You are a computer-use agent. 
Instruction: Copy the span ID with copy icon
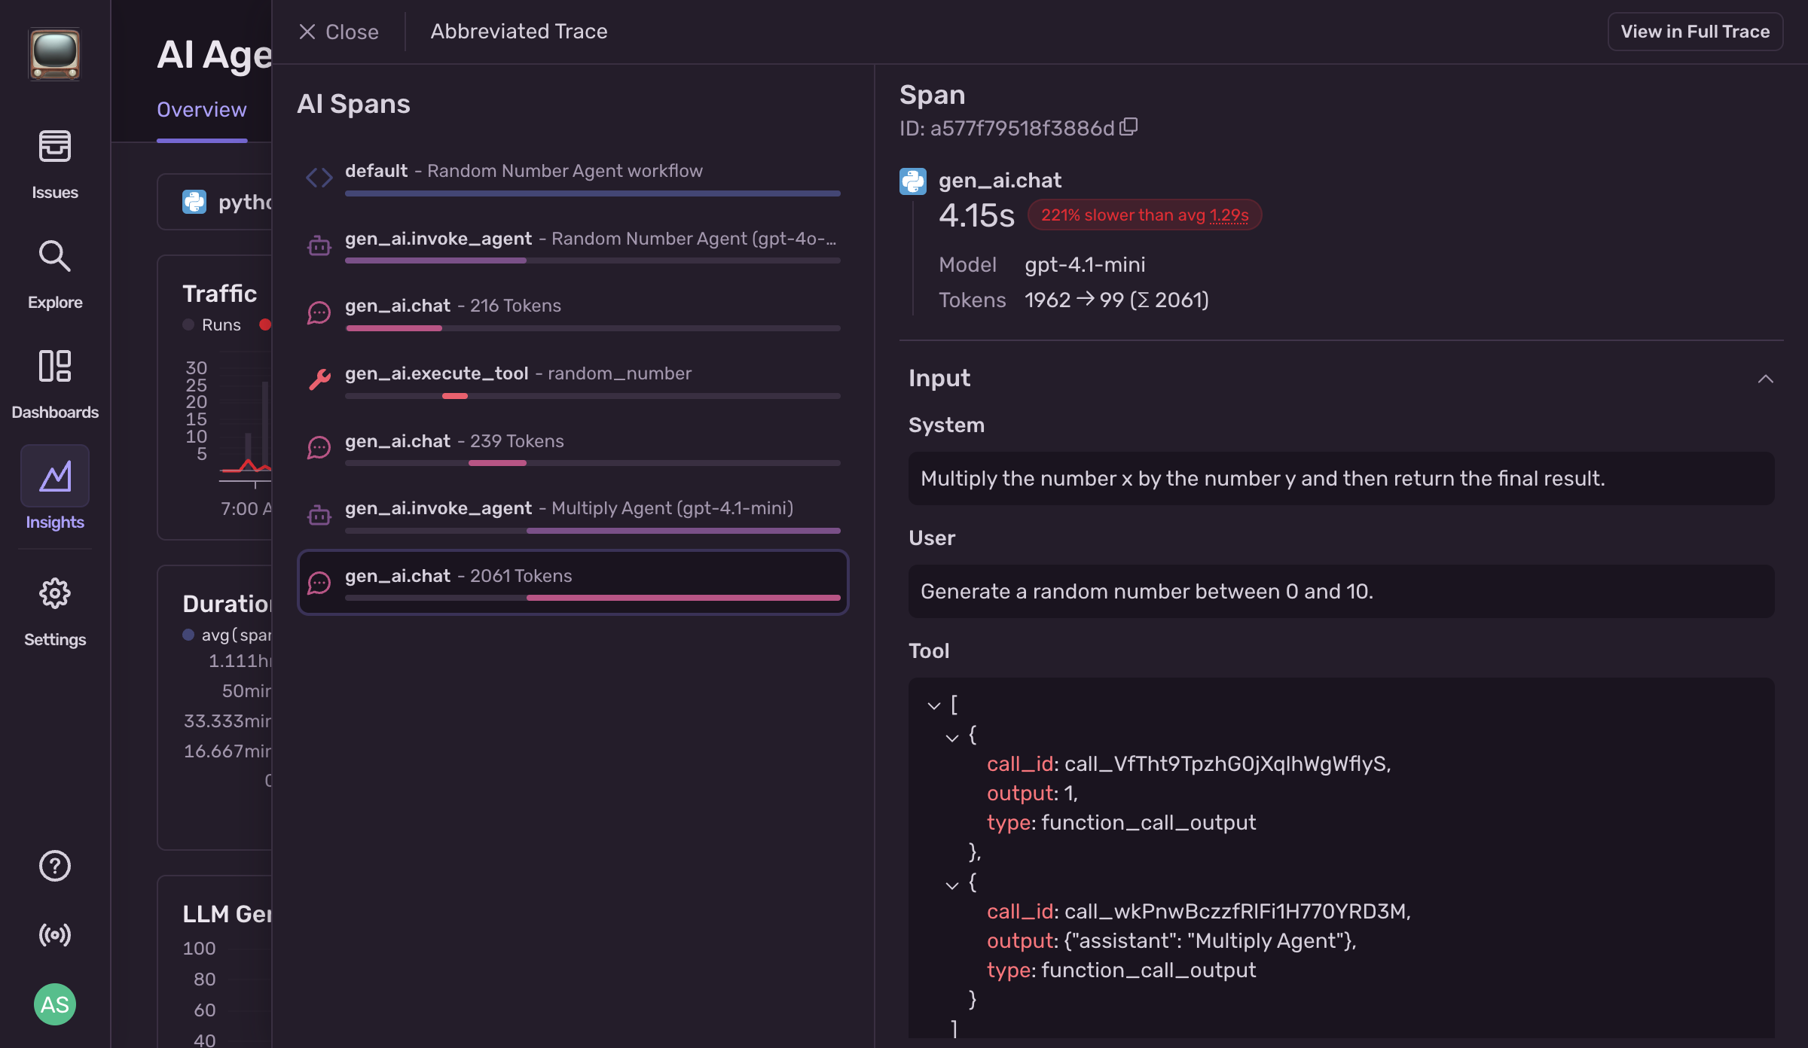tap(1128, 127)
